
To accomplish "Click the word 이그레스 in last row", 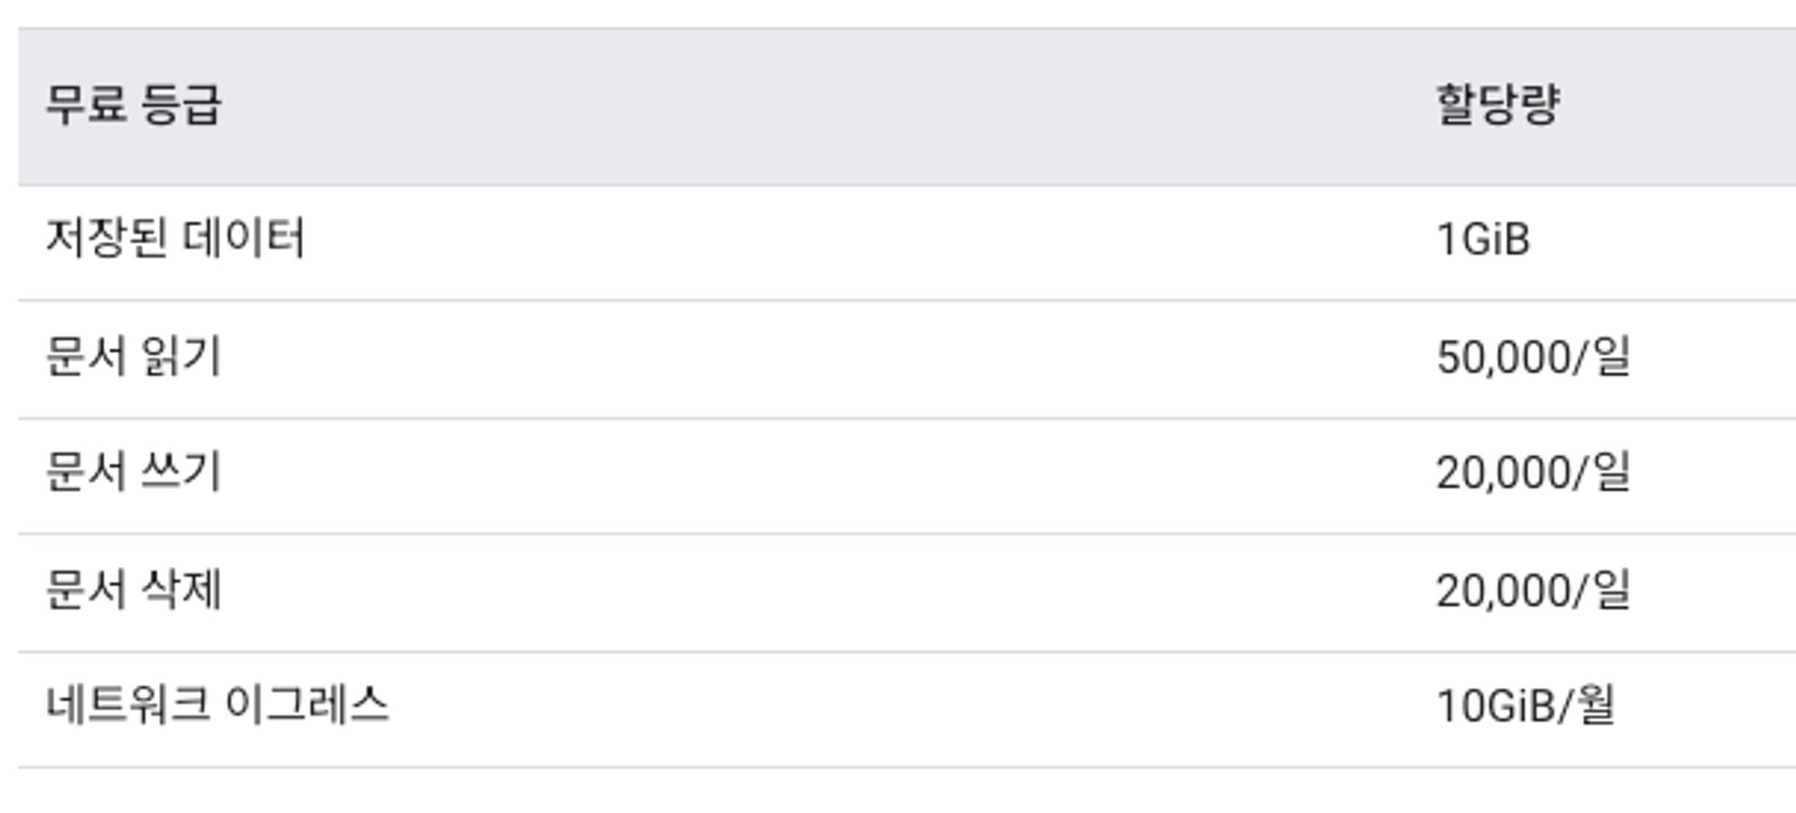I will click(x=307, y=705).
